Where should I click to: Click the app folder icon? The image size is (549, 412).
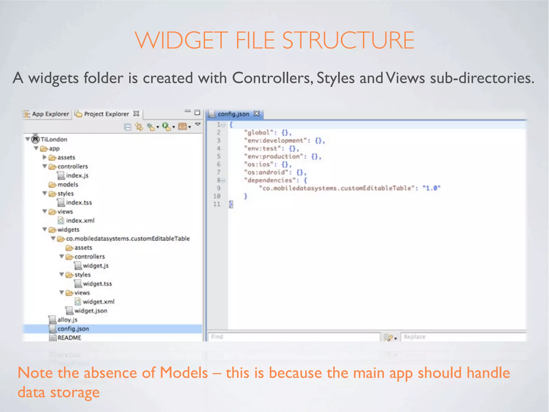coord(44,148)
